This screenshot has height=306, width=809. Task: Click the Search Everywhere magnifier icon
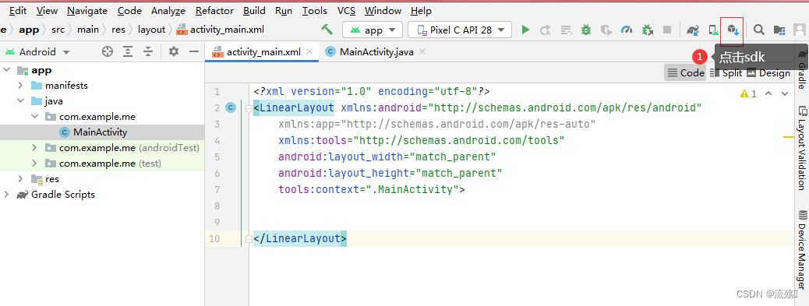click(x=758, y=30)
